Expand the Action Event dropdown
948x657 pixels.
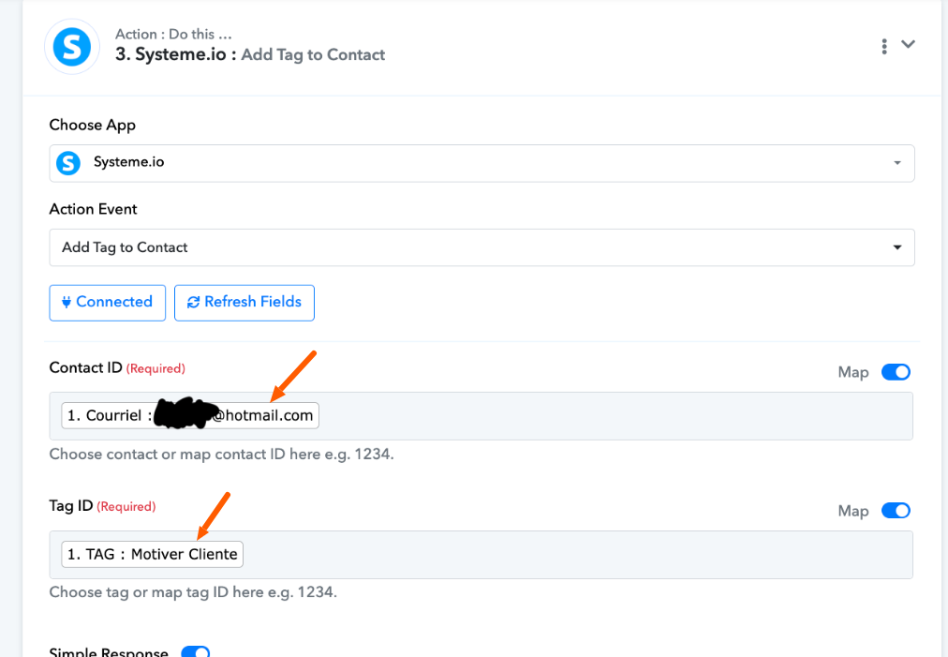(x=897, y=246)
